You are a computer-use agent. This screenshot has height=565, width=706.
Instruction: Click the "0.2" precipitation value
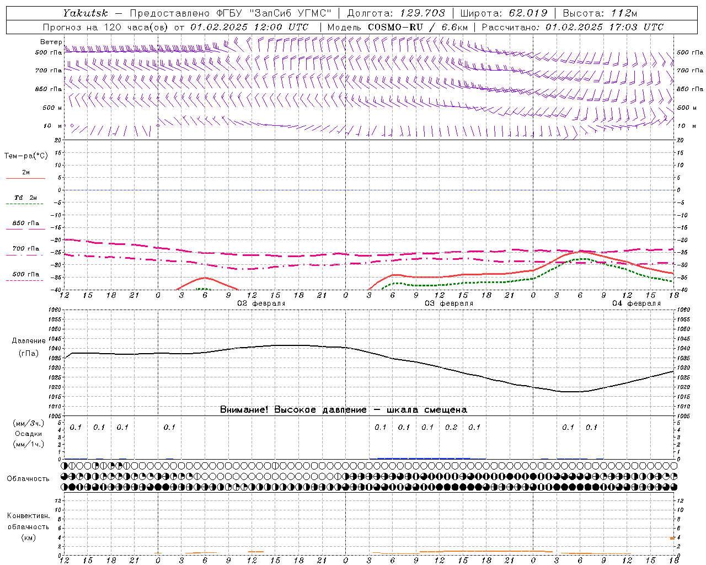click(451, 427)
